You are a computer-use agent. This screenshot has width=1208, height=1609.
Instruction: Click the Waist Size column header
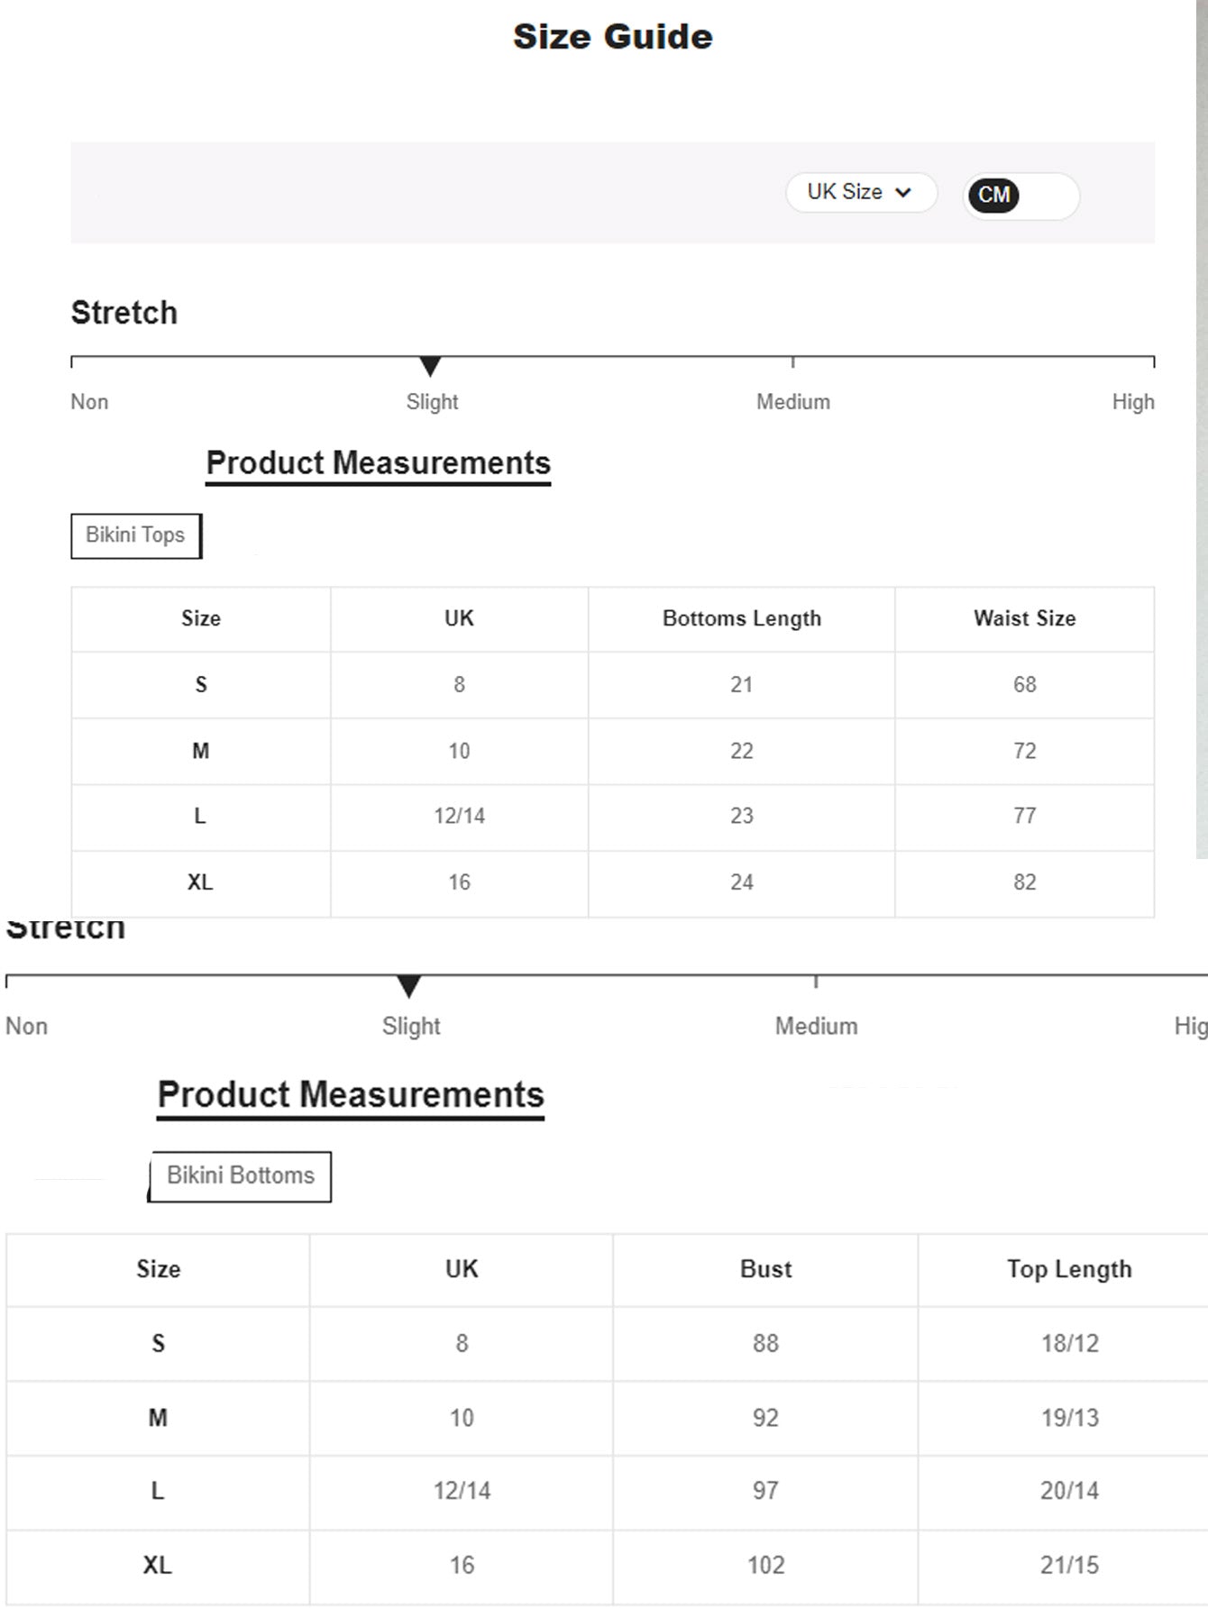(1024, 619)
